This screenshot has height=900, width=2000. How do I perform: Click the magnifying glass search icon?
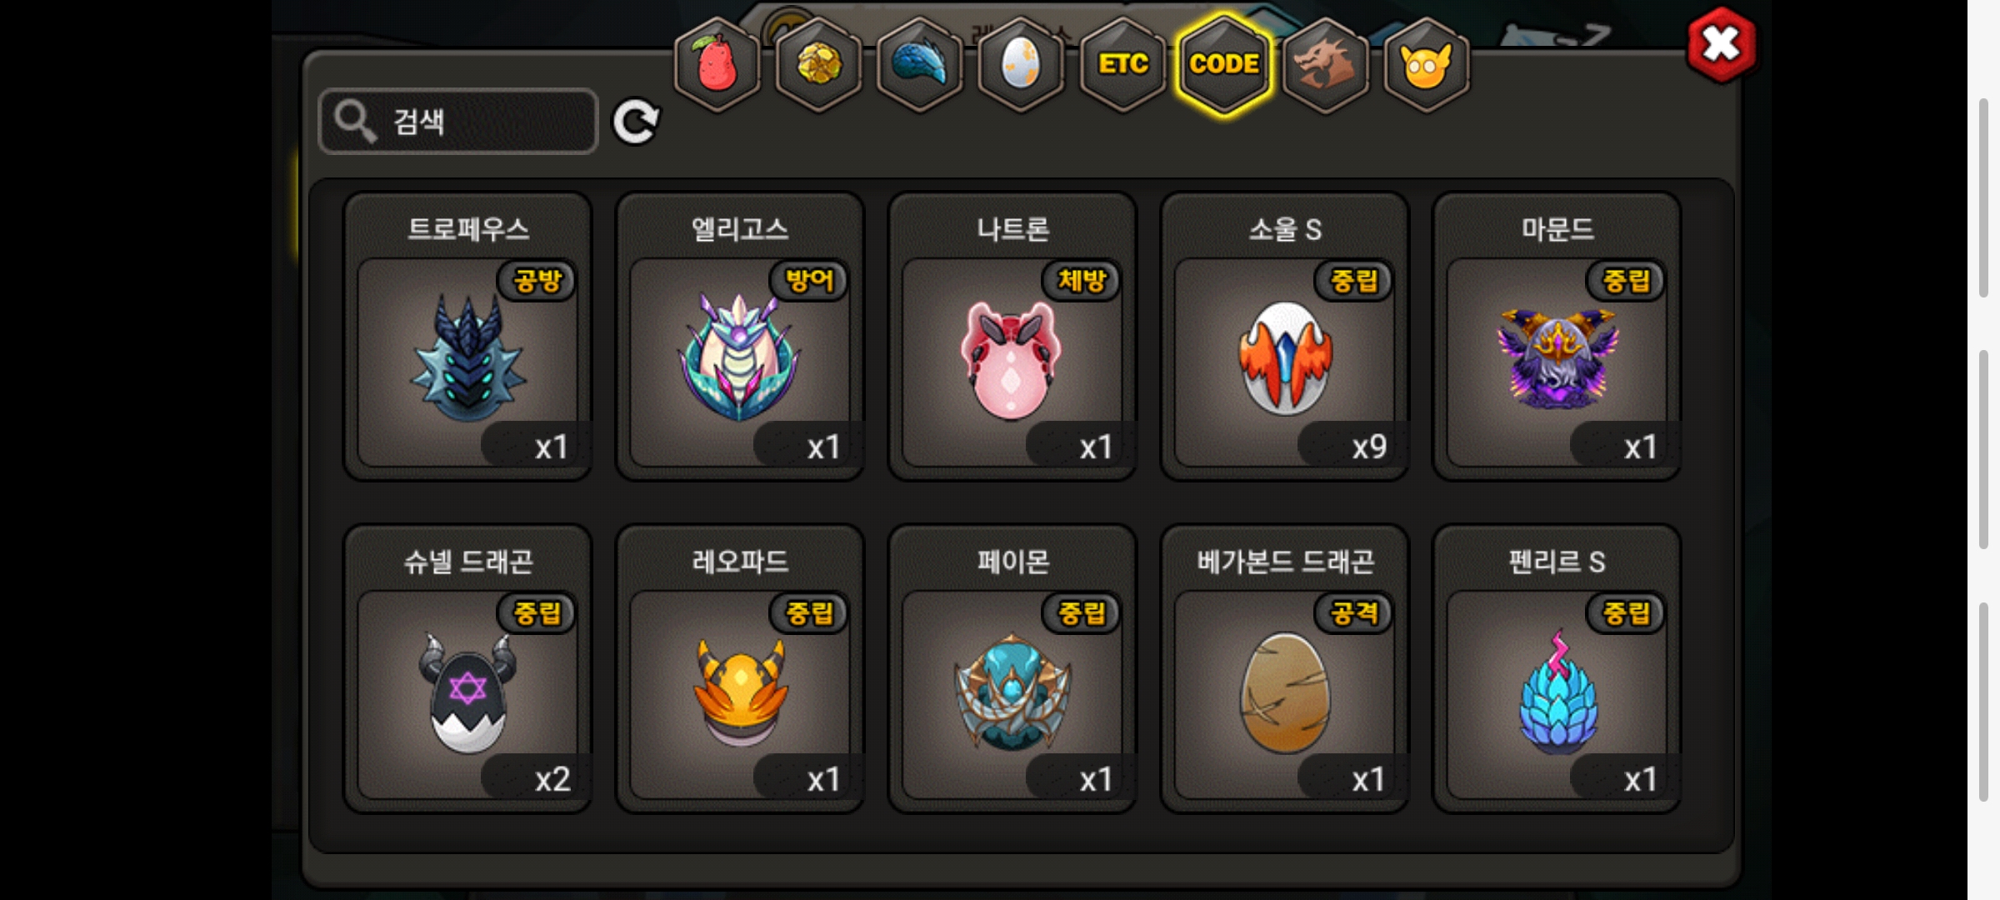[355, 122]
